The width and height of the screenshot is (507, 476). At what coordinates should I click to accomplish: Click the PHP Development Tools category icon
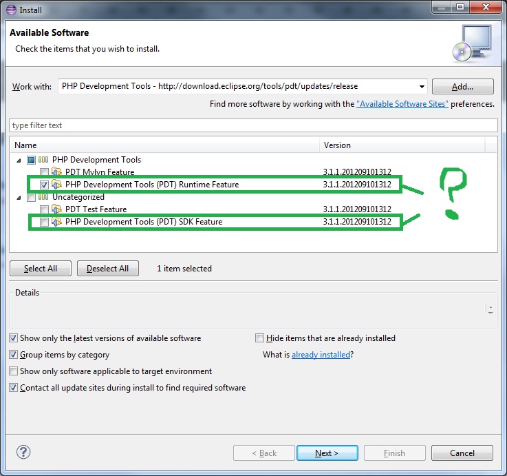pos(43,160)
